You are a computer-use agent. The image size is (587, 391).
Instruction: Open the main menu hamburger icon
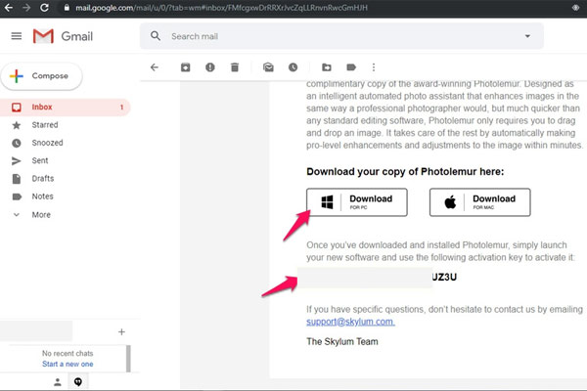[16, 36]
